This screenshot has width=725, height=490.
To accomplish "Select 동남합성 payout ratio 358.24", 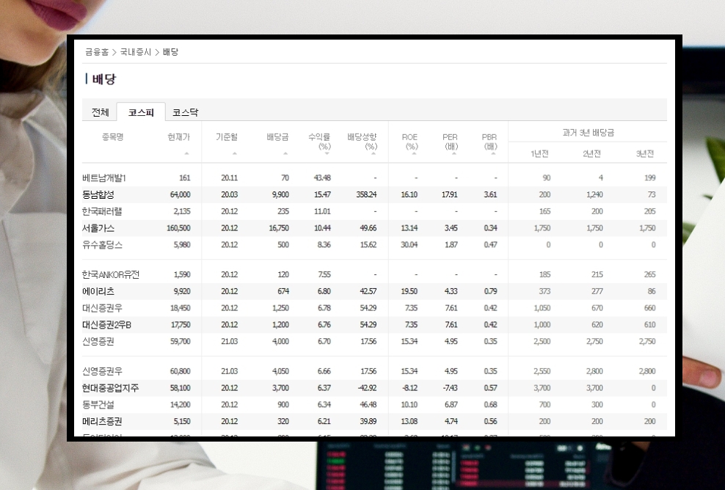I will point(366,194).
